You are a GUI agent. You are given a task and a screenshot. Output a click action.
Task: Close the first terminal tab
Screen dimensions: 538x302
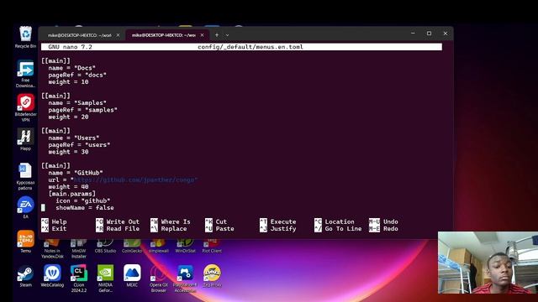pos(118,35)
